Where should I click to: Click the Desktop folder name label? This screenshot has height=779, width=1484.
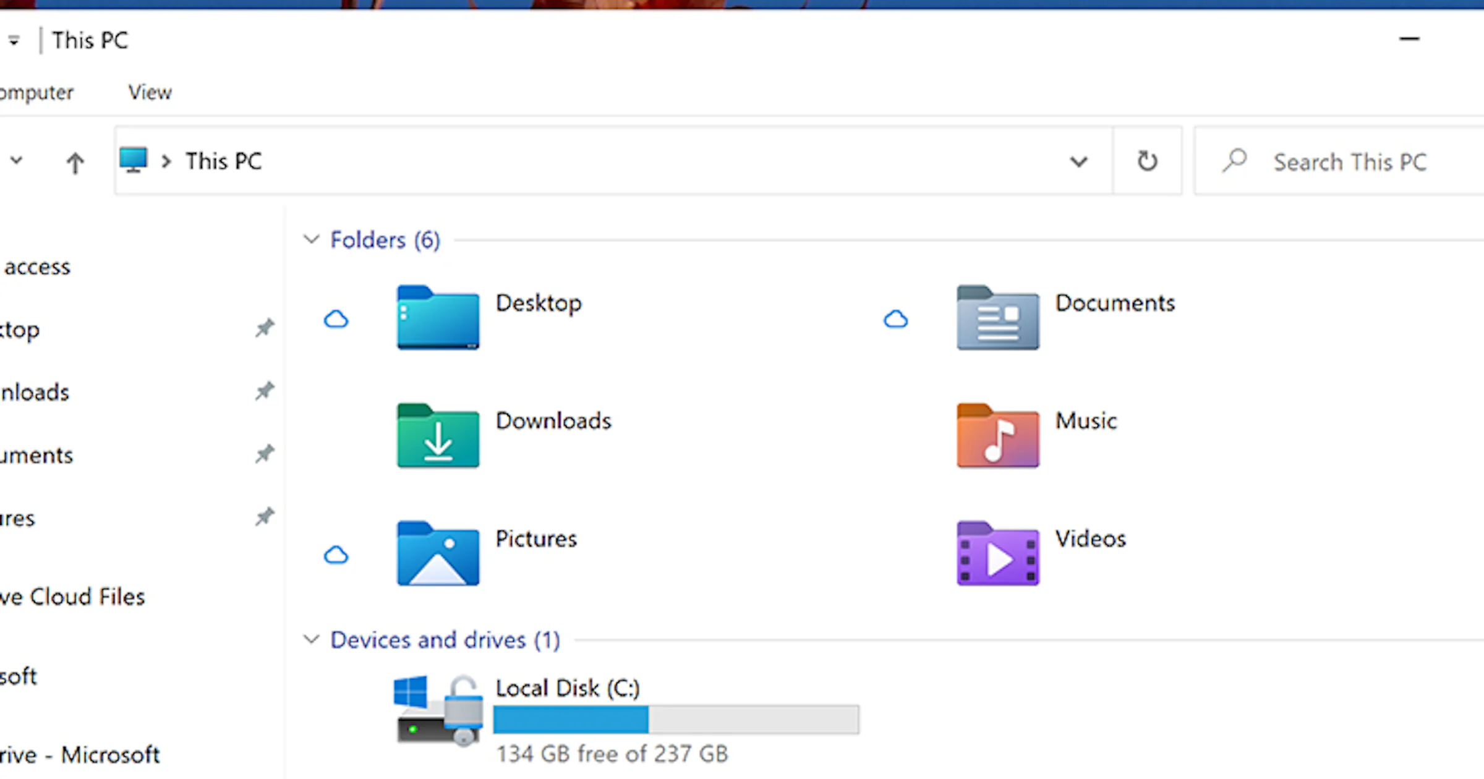pyautogui.click(x=539, y=303)
